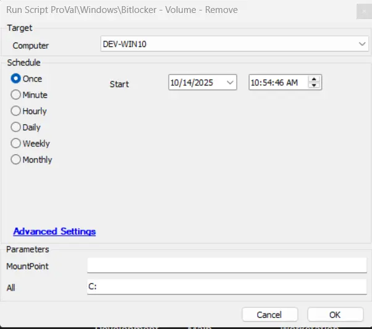The image size is (372, 329).
Task: Close the Run Script dialog window
Action: point(364,11)
